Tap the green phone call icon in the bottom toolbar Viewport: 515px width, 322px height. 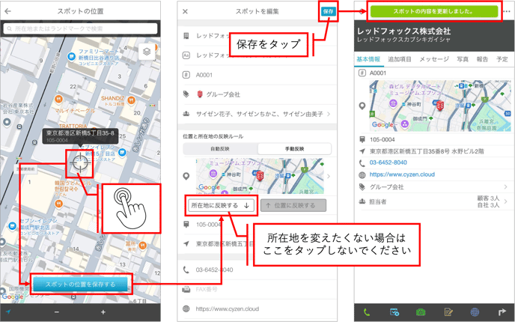tap(367, 312)
